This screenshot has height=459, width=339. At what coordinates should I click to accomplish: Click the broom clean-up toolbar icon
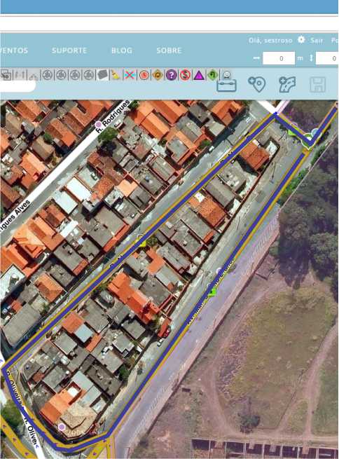pyautogui.click(x=116, y=75)
